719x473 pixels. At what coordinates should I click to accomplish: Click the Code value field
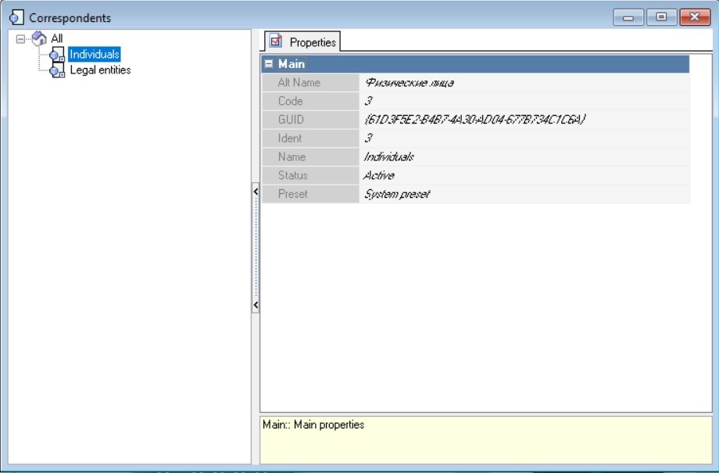(x=524, y=101)
